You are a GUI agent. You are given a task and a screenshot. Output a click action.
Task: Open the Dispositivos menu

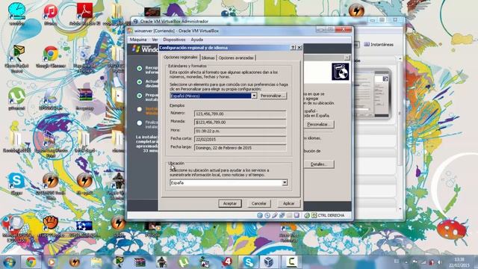[174, 40]
